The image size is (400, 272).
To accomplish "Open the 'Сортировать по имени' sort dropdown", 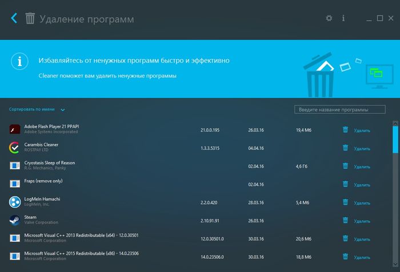I will tap(37, 109).
